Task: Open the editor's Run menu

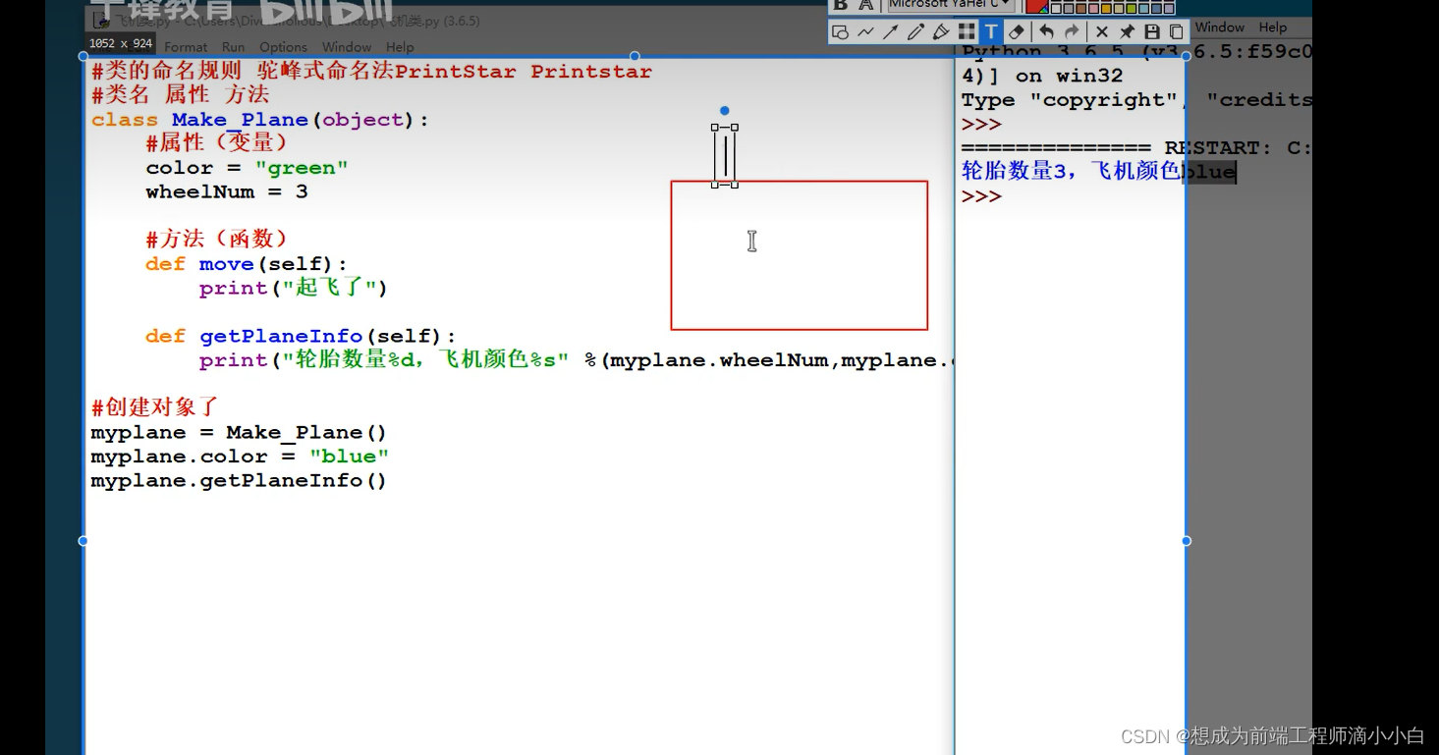Action: click(x=233, y=47)
